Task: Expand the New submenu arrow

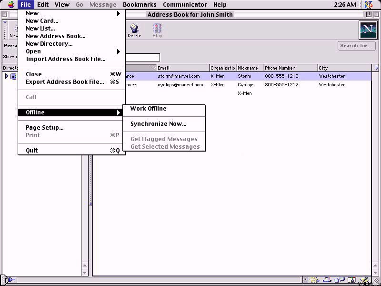Action: 119,13
